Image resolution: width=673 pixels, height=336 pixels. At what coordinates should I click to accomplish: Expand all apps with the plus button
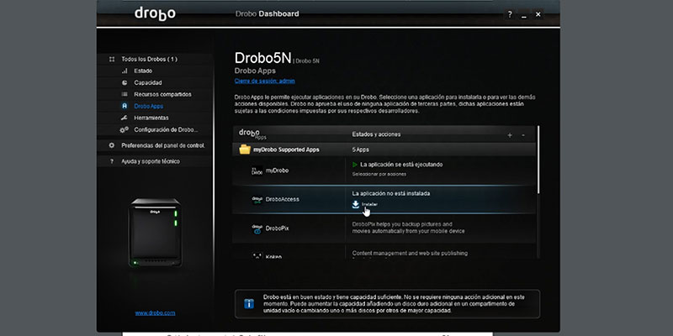[x=510, y=135]
